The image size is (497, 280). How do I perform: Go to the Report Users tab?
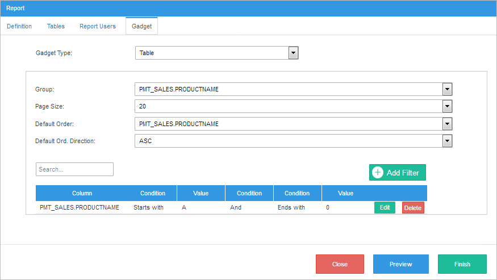[98, 26]
